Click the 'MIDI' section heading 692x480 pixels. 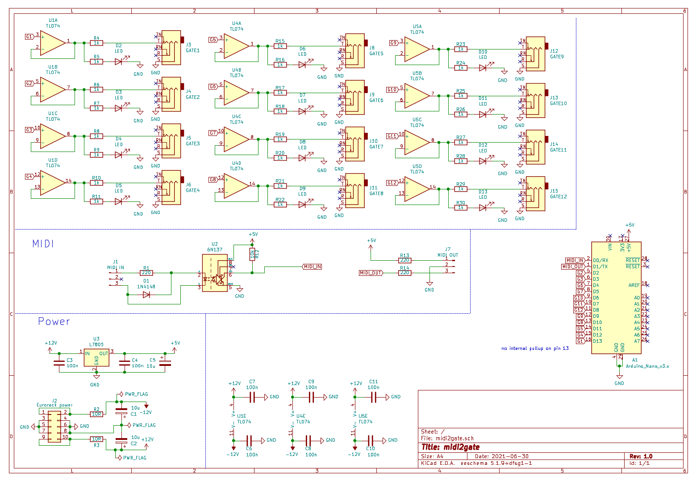[43, 244]
